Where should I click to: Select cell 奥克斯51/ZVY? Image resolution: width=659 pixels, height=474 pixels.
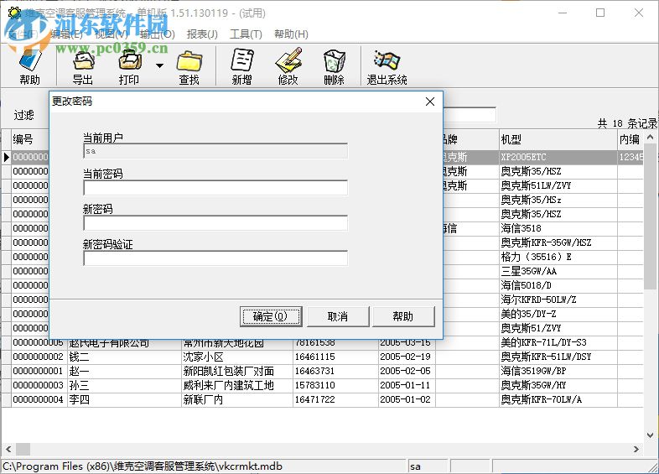pos(558,328)
